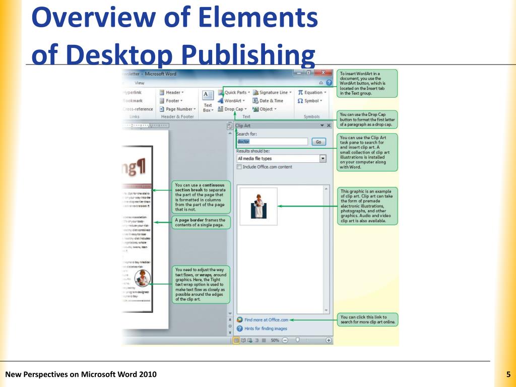The width and height of the screenshot is (516, 387).
Task: Click the Go search button
Action: [318, 142]
